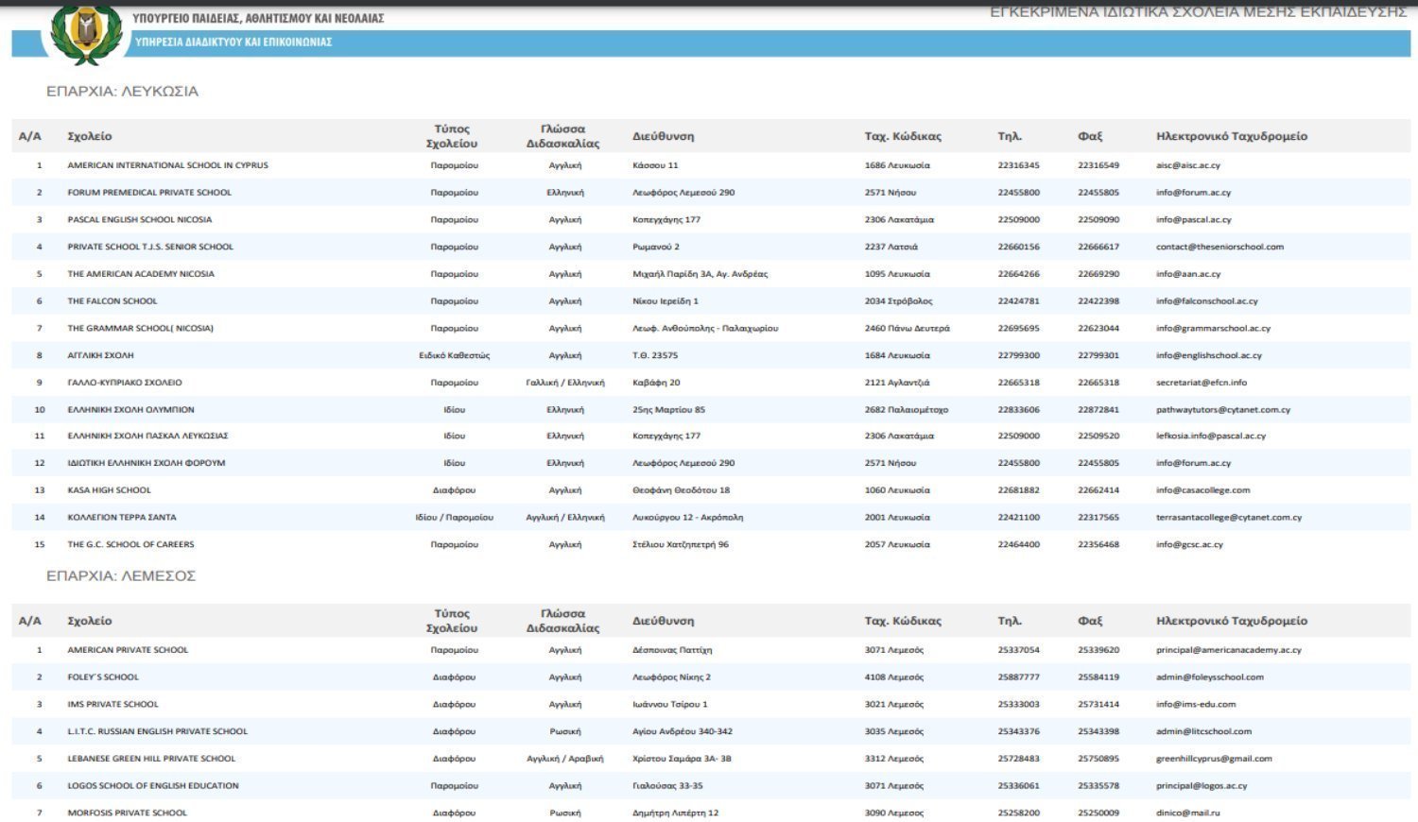Select email terrasantacollege@cytanet.com.cy
This screenshot has width=1418, height=822.
coord(1229,518)
